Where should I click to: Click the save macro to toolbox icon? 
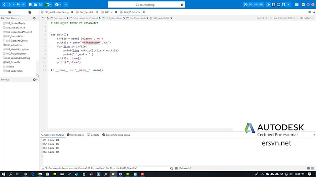pyautogui.click(x=261, y=4)
